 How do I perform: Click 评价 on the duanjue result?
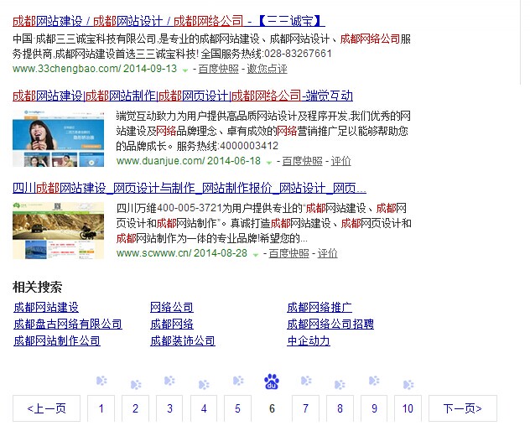pyautogui.click(x=340, y=161)
